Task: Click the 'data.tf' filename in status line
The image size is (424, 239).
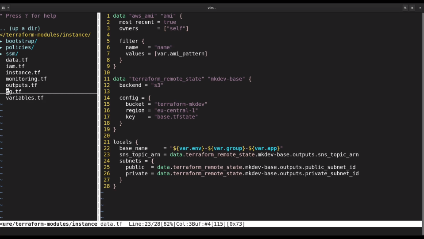Action: [112, 224]
